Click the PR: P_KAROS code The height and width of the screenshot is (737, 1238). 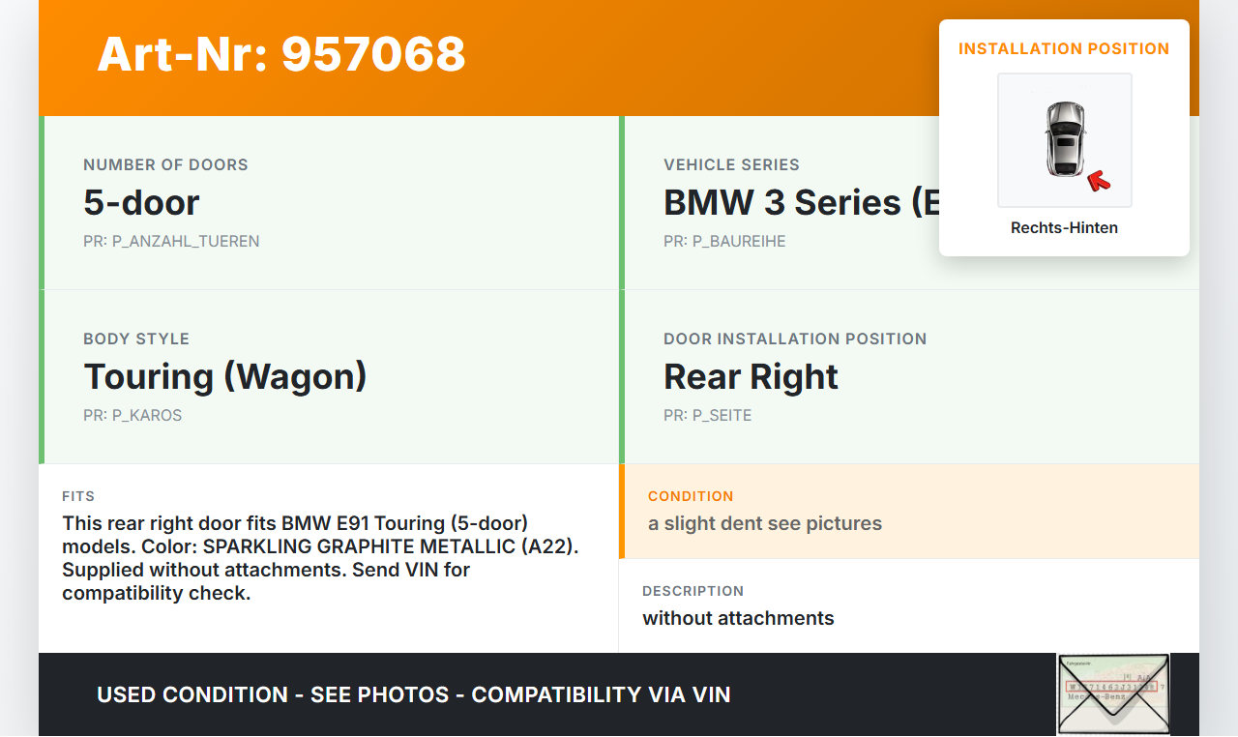tap(133, 415)
